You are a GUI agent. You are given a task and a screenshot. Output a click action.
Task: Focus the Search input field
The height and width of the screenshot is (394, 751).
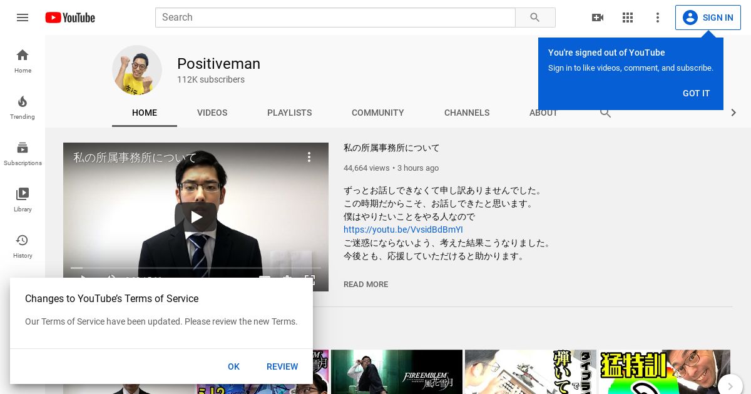point(335,18)
